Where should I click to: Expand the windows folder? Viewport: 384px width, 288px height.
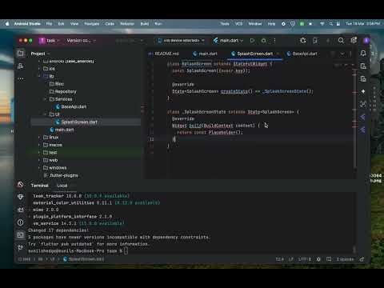coord(39,168)
